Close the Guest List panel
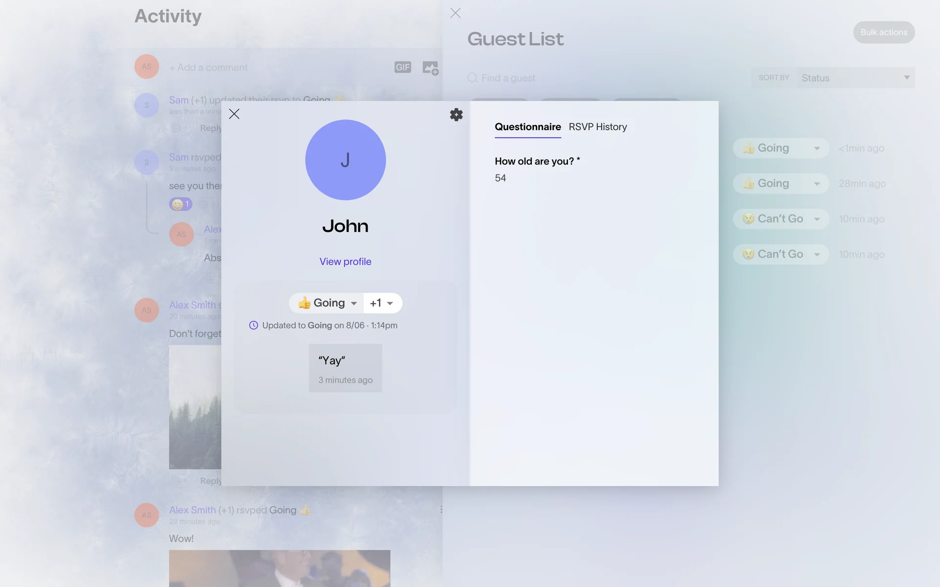940x587 pixels. pos(455,13)
